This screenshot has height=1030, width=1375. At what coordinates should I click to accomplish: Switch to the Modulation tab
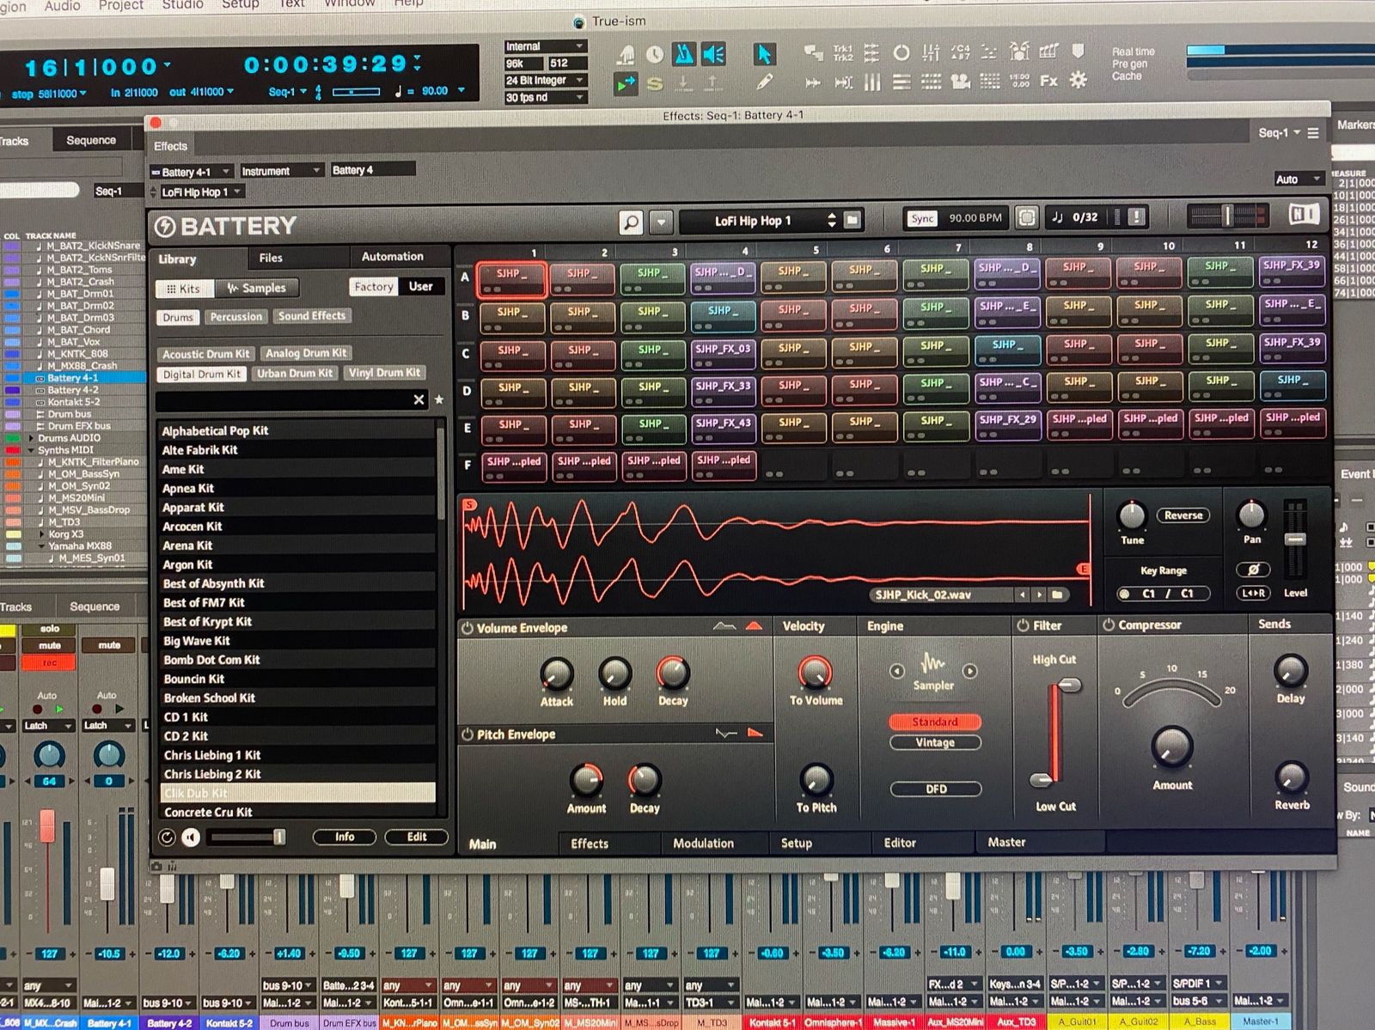point(703,844)
